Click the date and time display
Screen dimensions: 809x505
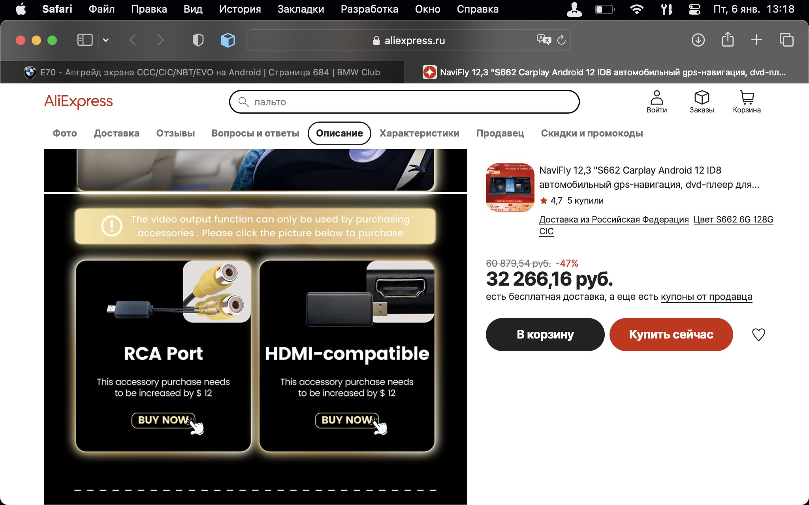[754, 9]
